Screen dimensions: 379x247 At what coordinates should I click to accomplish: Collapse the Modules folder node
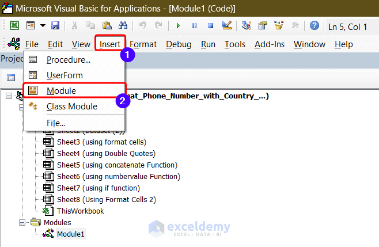(22, 223)
